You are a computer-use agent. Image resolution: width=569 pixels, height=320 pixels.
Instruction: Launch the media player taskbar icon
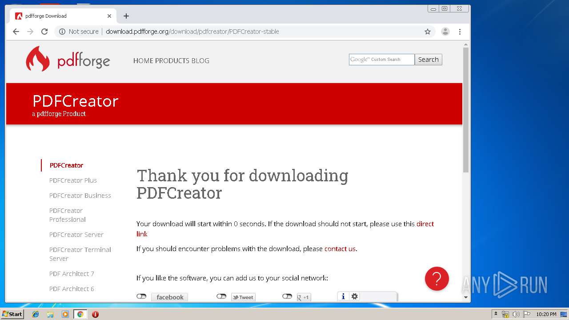65,314
